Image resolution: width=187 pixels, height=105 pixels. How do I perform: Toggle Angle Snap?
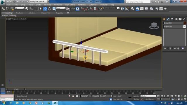coord(87,9)
